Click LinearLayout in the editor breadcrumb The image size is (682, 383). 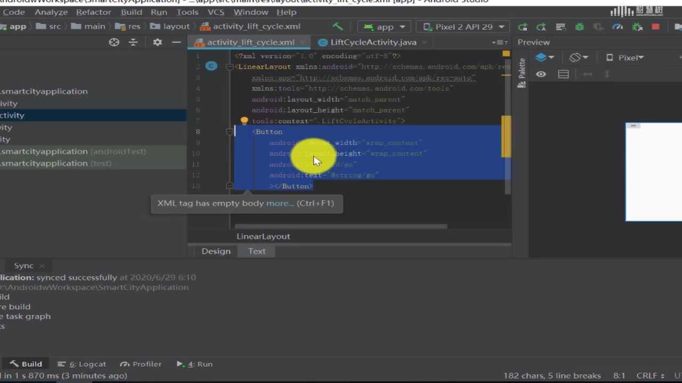[x=263, y=236]
